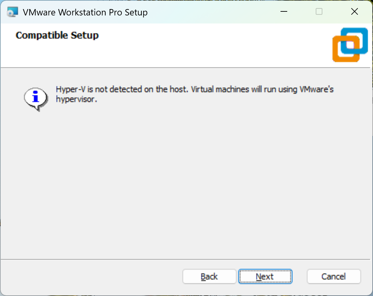Go Back to the previous setup step
The height and width of the screenshot is (296, 373).
point(209,277)
